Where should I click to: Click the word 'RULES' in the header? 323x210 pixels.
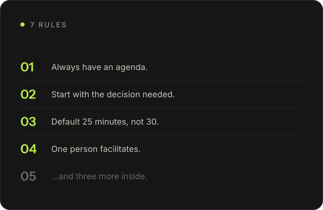[x=53, y=25]
